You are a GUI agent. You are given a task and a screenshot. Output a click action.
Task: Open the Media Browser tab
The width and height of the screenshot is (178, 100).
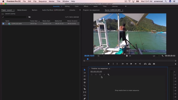coord(22,10)
